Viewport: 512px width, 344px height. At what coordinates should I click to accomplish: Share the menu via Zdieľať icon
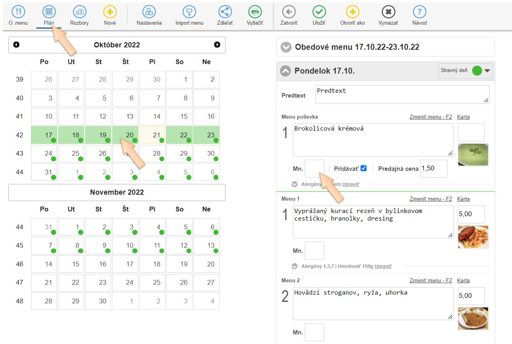pyautogui.click(x=226, y=13)
